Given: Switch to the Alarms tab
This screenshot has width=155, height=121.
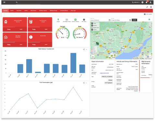Looking at the screenshot, I should [26, 11].
